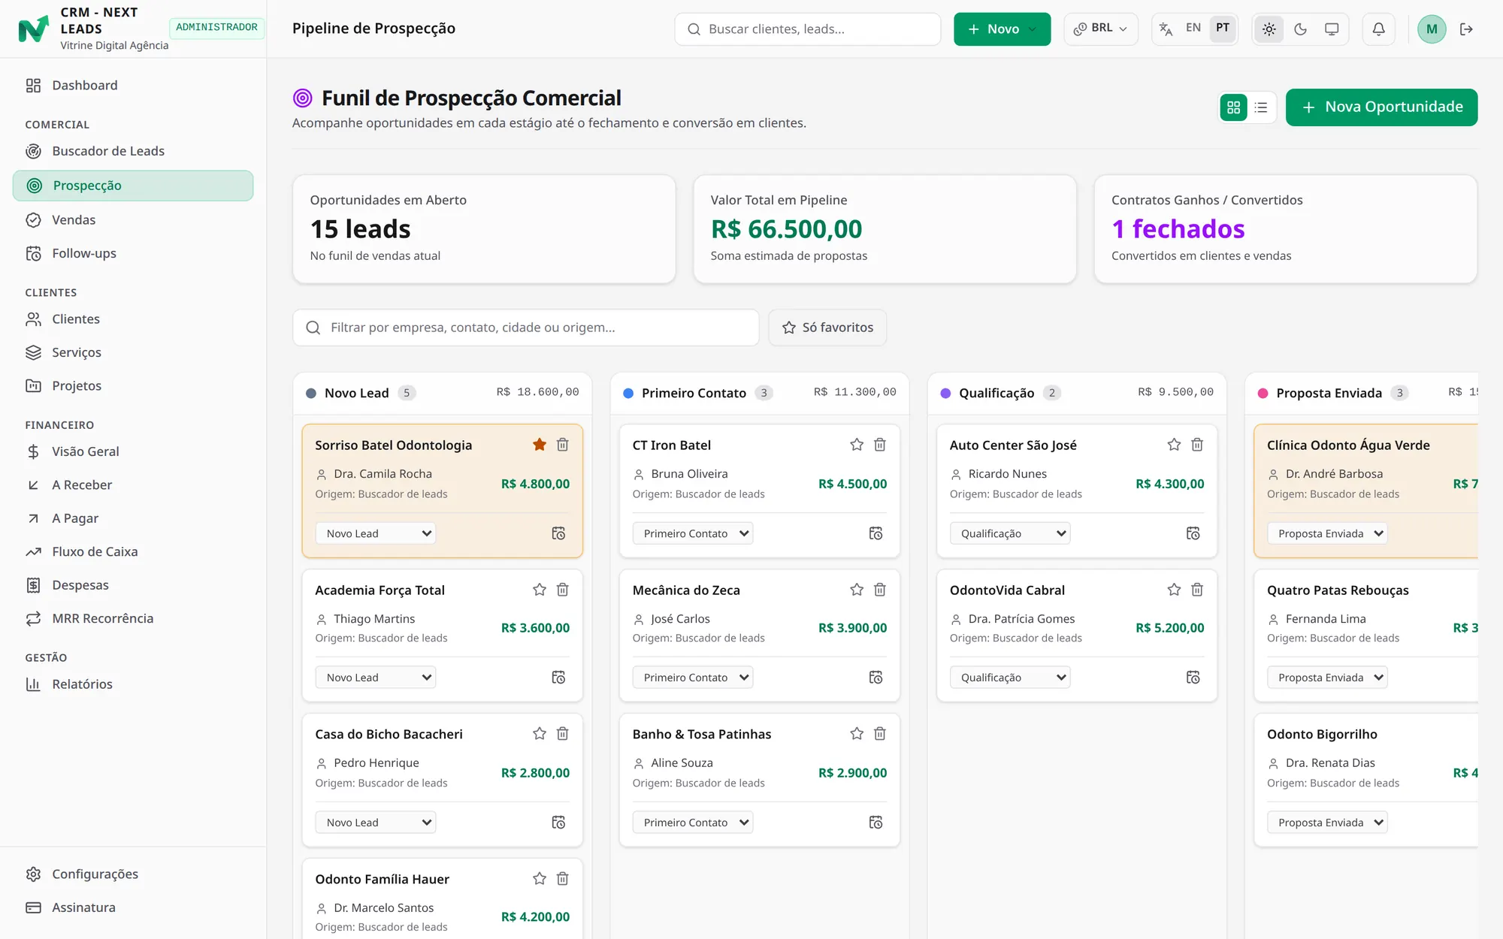Star the CT Iron Batel opportunity
This screenshot has width=1503, height=939.
point(857,445)
